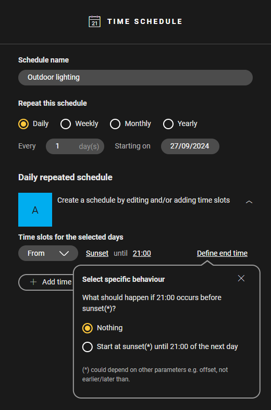Screen dimensions: 271x410
Task: Open the From dropdown
Action: [x=48, y=253]
